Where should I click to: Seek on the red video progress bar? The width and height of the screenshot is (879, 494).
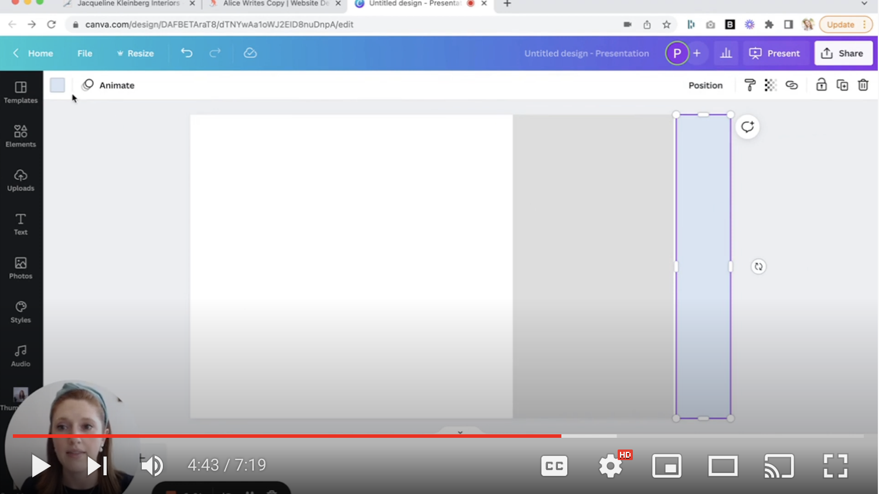(x=287, y=436)
